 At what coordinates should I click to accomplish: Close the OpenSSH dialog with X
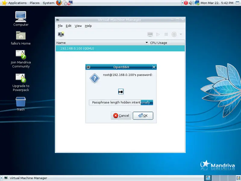[154, 67]
